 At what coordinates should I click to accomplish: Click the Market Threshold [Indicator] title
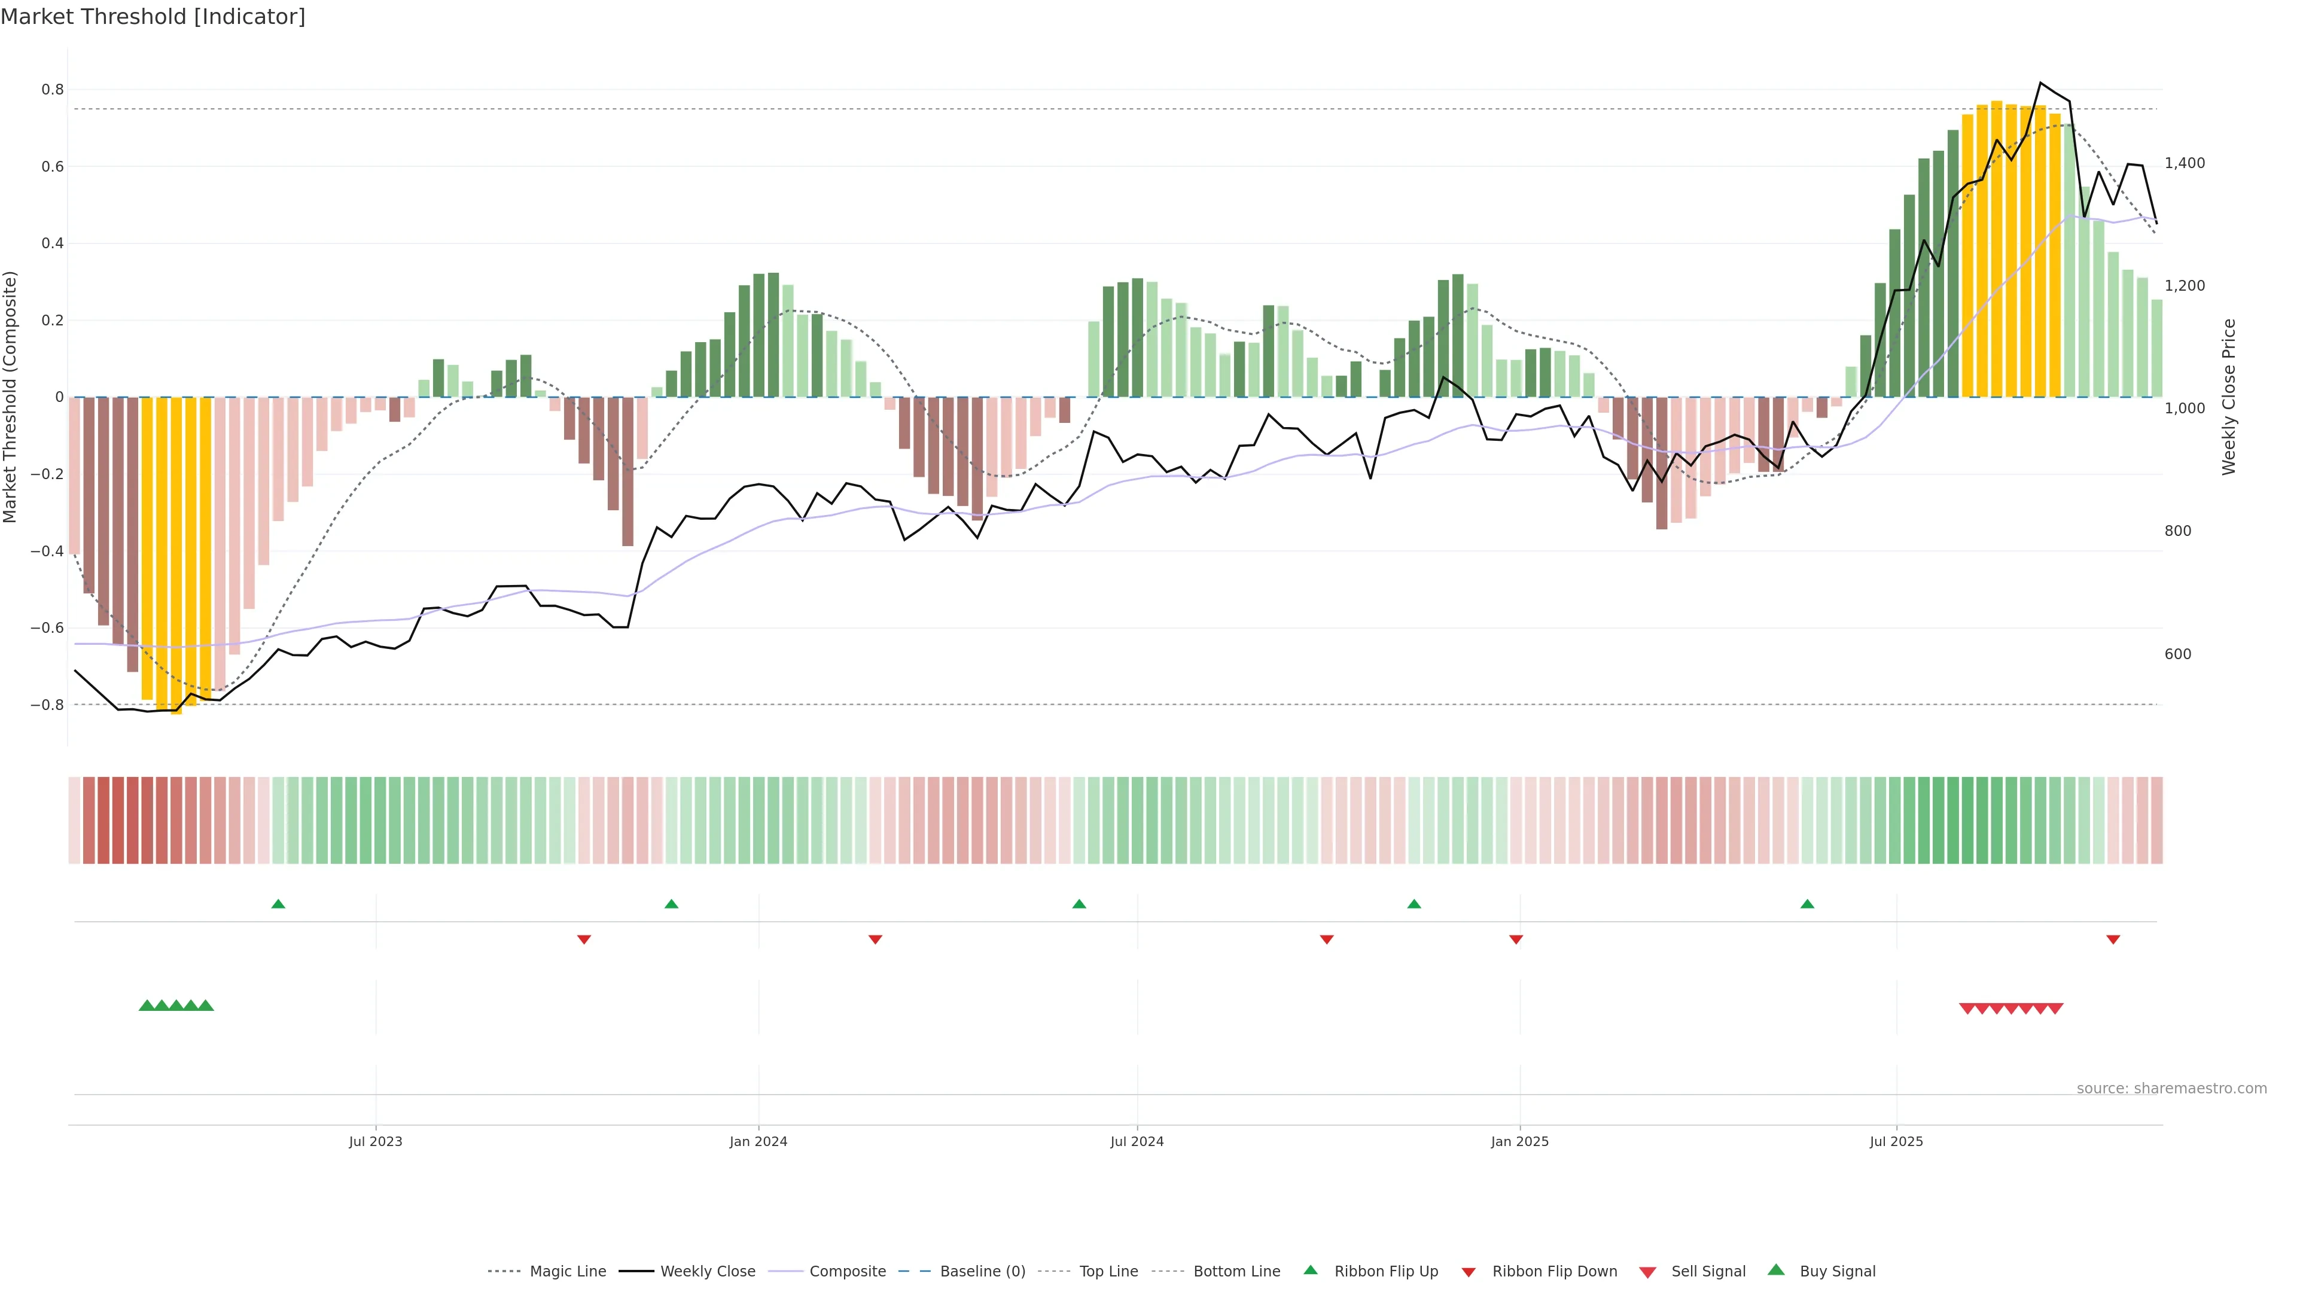(153, 17)
